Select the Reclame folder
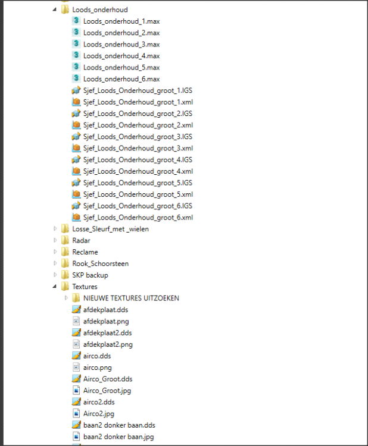 click(x=85, y=252)
